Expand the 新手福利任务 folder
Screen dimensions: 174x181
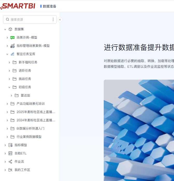pyautogui.click(x=9, y=63)
